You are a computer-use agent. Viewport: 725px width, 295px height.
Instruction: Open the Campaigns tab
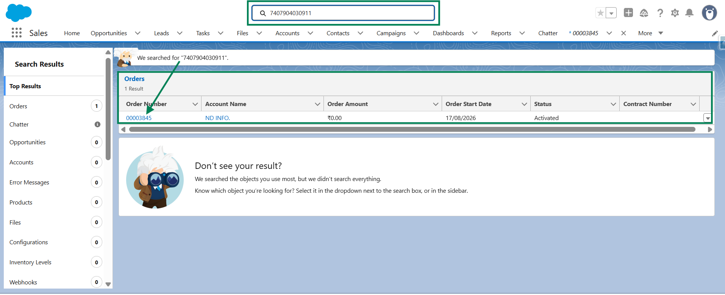(391, 33)
